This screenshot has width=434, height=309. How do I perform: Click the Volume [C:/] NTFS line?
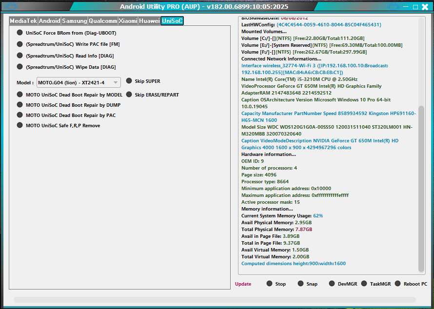[x=303, y=38]
